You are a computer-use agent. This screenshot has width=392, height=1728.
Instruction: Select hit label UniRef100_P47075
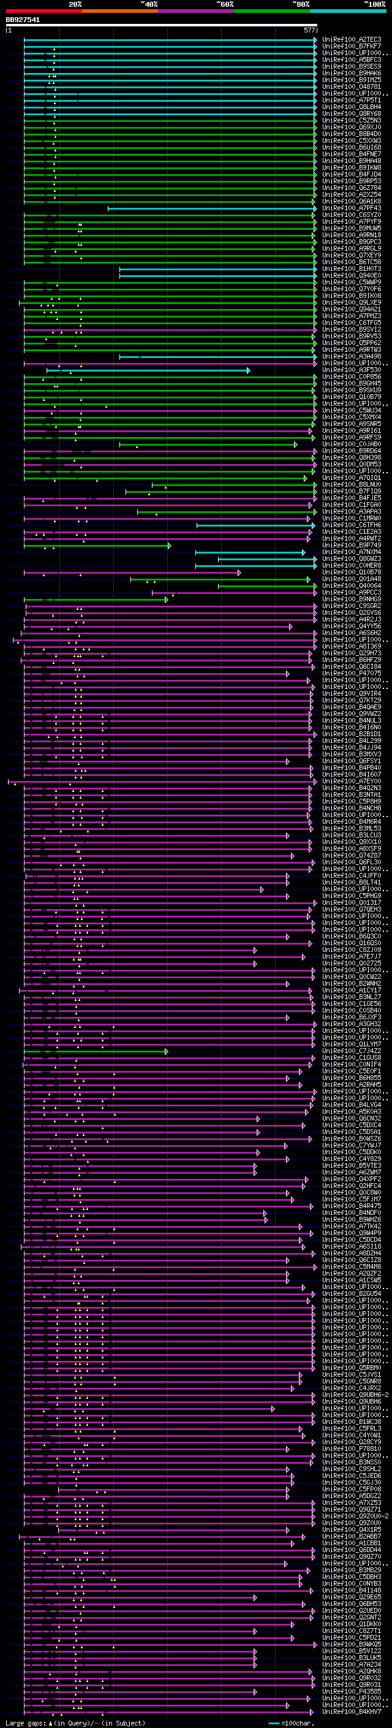coord(352,674)
